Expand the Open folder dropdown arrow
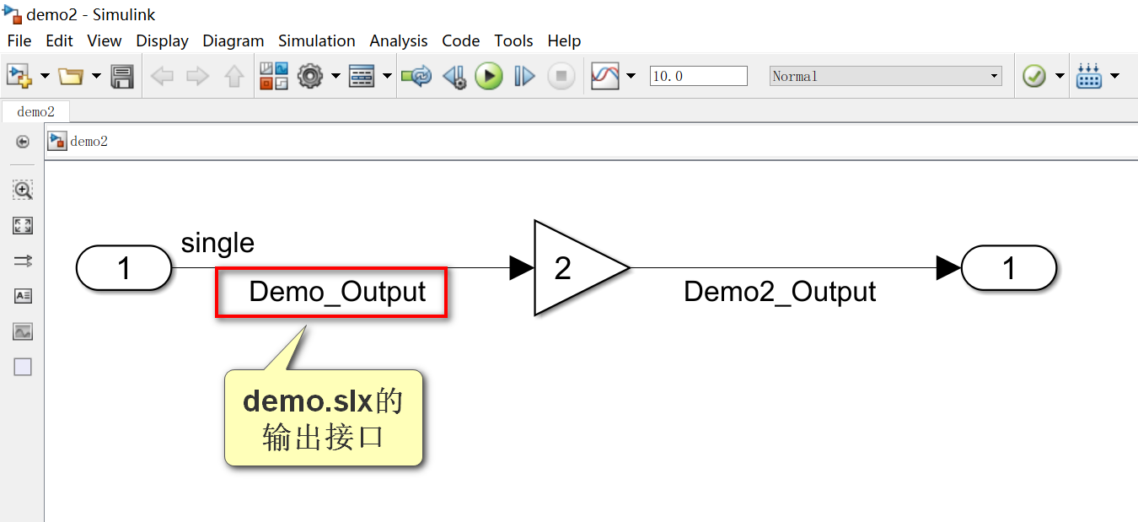 point(96,76)
